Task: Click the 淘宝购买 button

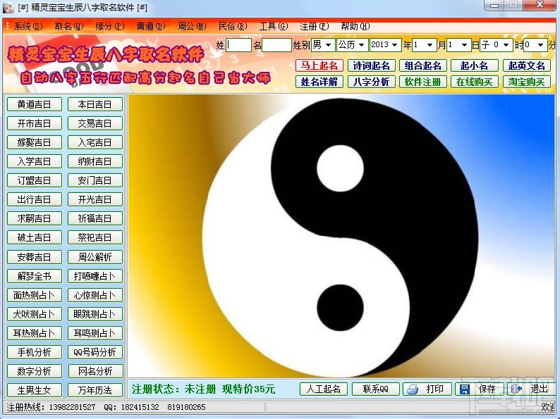Action: point(526,82)
